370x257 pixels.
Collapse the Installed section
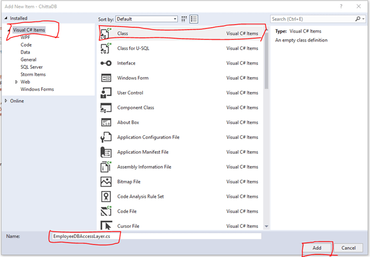coord(6,18)
